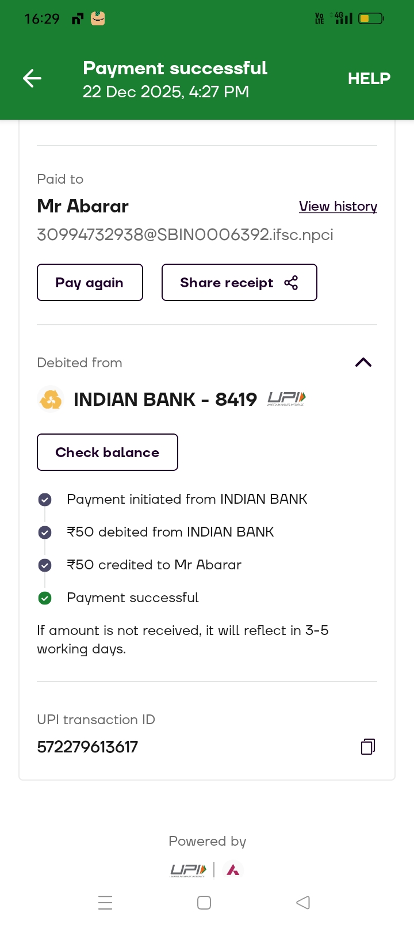Image resolution: width=414 pixels, height=928 pixels.
Task: Tap the Indian Bank logo icon
Action: [51, 399]
